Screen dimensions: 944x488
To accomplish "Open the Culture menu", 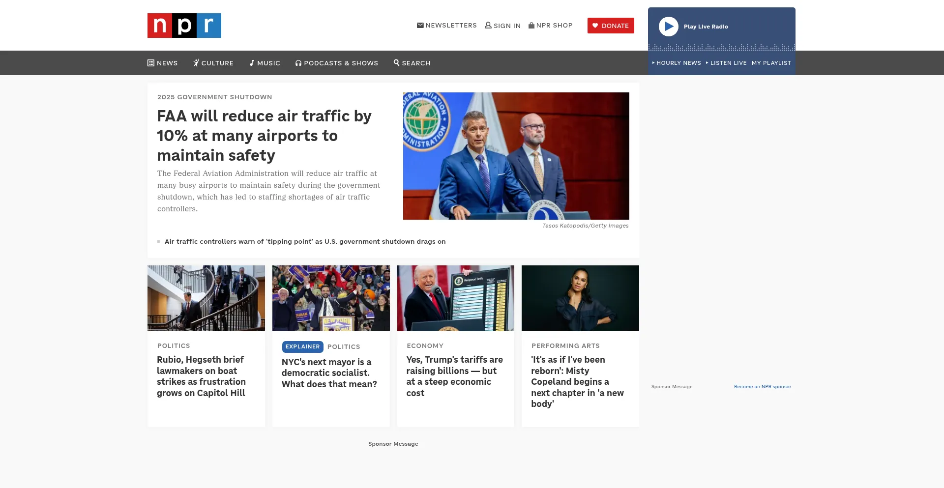I will pyautogui.click(x=213, y=63).
